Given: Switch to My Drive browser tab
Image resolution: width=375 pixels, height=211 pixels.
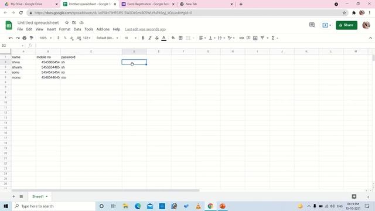Looking at the screenshot, I should [x=31, y=4].
